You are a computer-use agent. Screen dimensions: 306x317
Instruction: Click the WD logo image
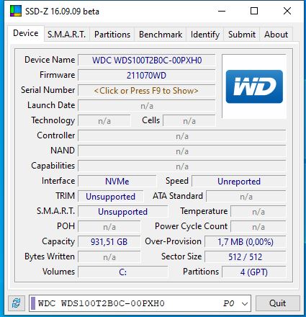point(254,86)
